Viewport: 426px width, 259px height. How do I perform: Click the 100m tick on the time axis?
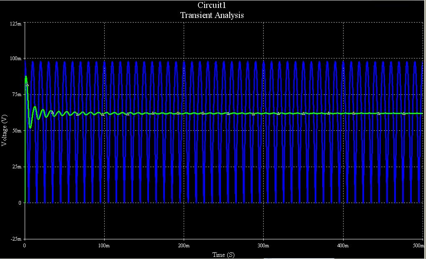tap(104, 245)
